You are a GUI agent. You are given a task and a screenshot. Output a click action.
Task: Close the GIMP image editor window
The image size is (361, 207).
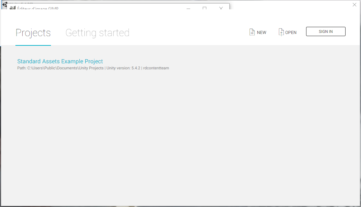[221, 8]
